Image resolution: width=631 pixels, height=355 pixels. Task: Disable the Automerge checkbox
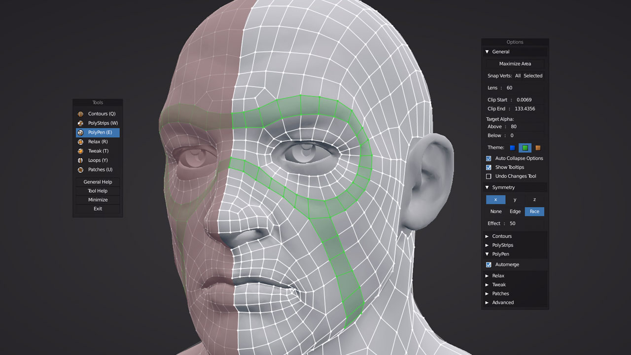pos(489,264)
